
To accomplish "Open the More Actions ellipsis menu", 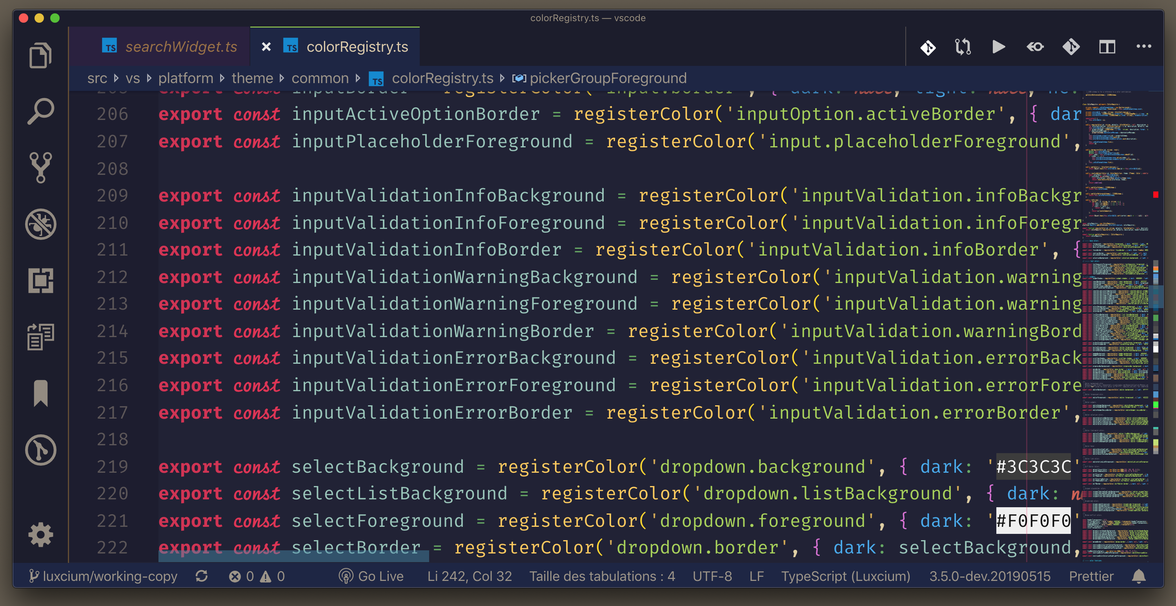I will click(1143, 47).
